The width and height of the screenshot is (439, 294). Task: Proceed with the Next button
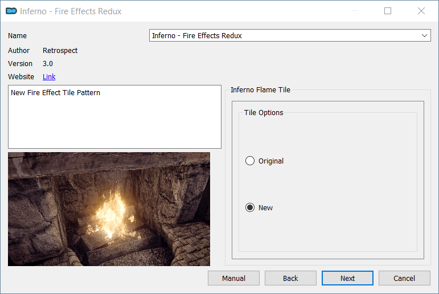tap(347, 278)
